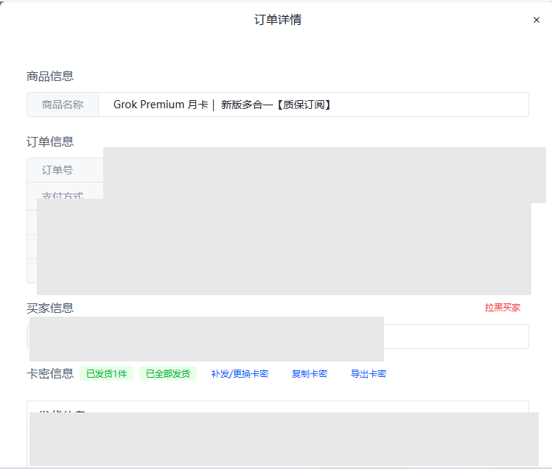Click the 商品信息 section heading
The width and height of the screenshot is (552, 469).
(50, 77)
